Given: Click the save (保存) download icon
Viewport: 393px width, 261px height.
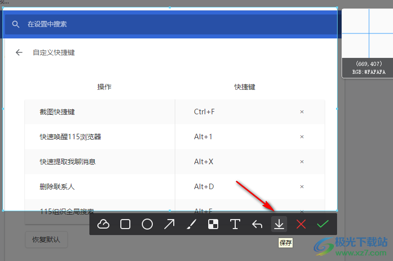Looking at the screenshot, I should tap(279, 224).
